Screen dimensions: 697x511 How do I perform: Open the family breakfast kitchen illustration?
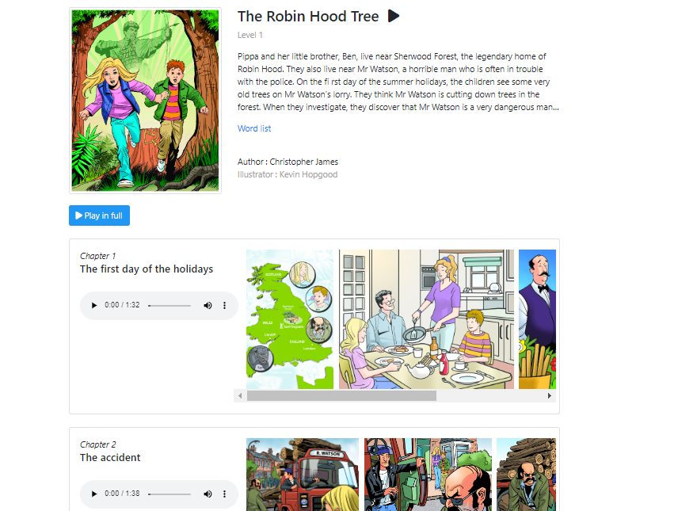(x=426, y=319)
